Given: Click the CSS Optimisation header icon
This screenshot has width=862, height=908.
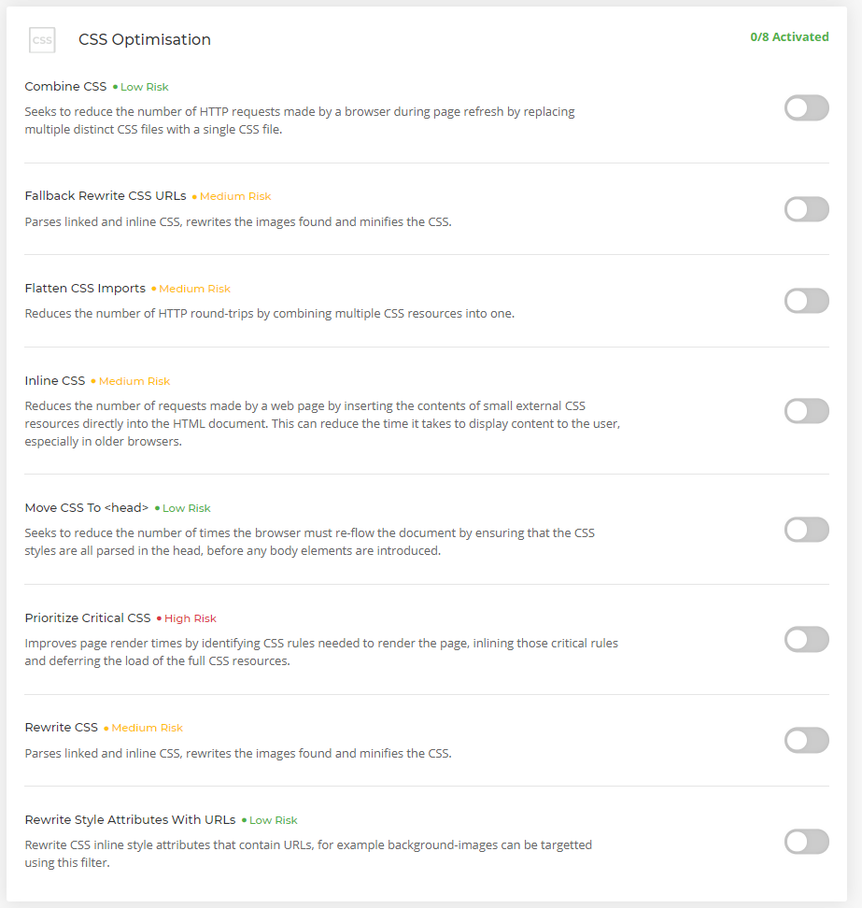Looking at the screenshot, I should [x=42, y=40].
